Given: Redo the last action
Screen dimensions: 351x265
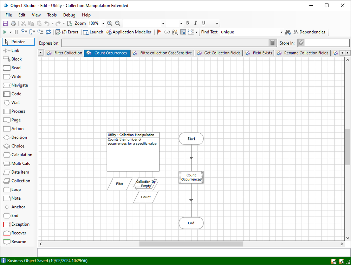Looking at the screenshot, I should click(x=58, y=23).
